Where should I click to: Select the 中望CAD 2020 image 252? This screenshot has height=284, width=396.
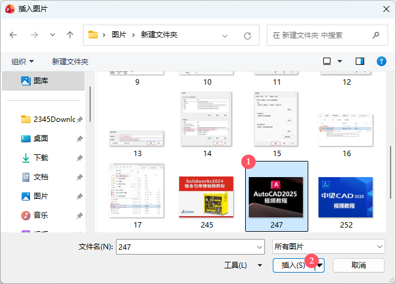pos(346,197)
